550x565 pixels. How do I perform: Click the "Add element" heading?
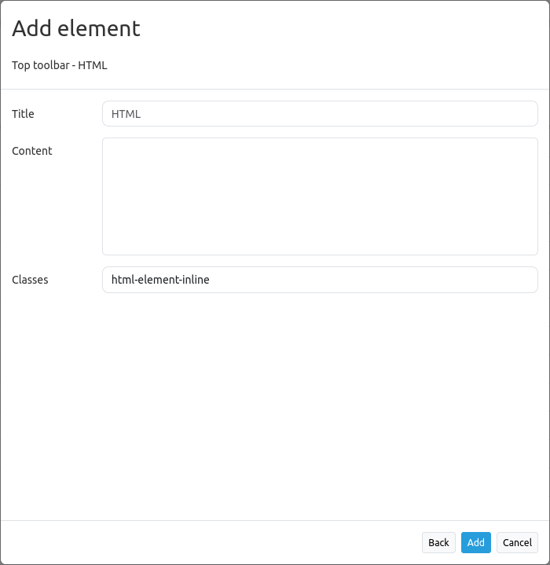pyautogui.click(x=76, y=28)
